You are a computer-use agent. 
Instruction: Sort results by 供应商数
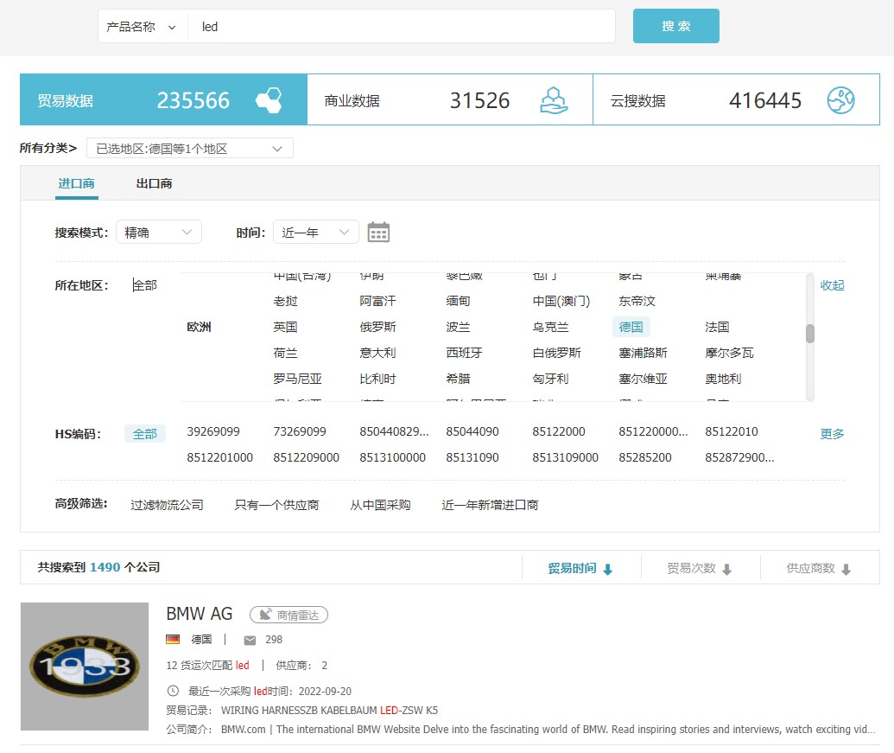[x=819, y=568]
